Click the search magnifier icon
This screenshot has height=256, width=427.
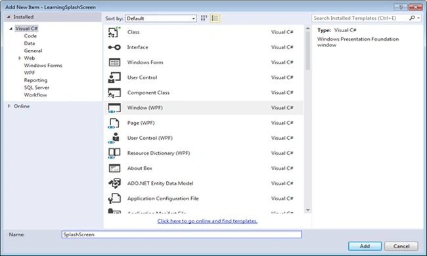point(412,18)
